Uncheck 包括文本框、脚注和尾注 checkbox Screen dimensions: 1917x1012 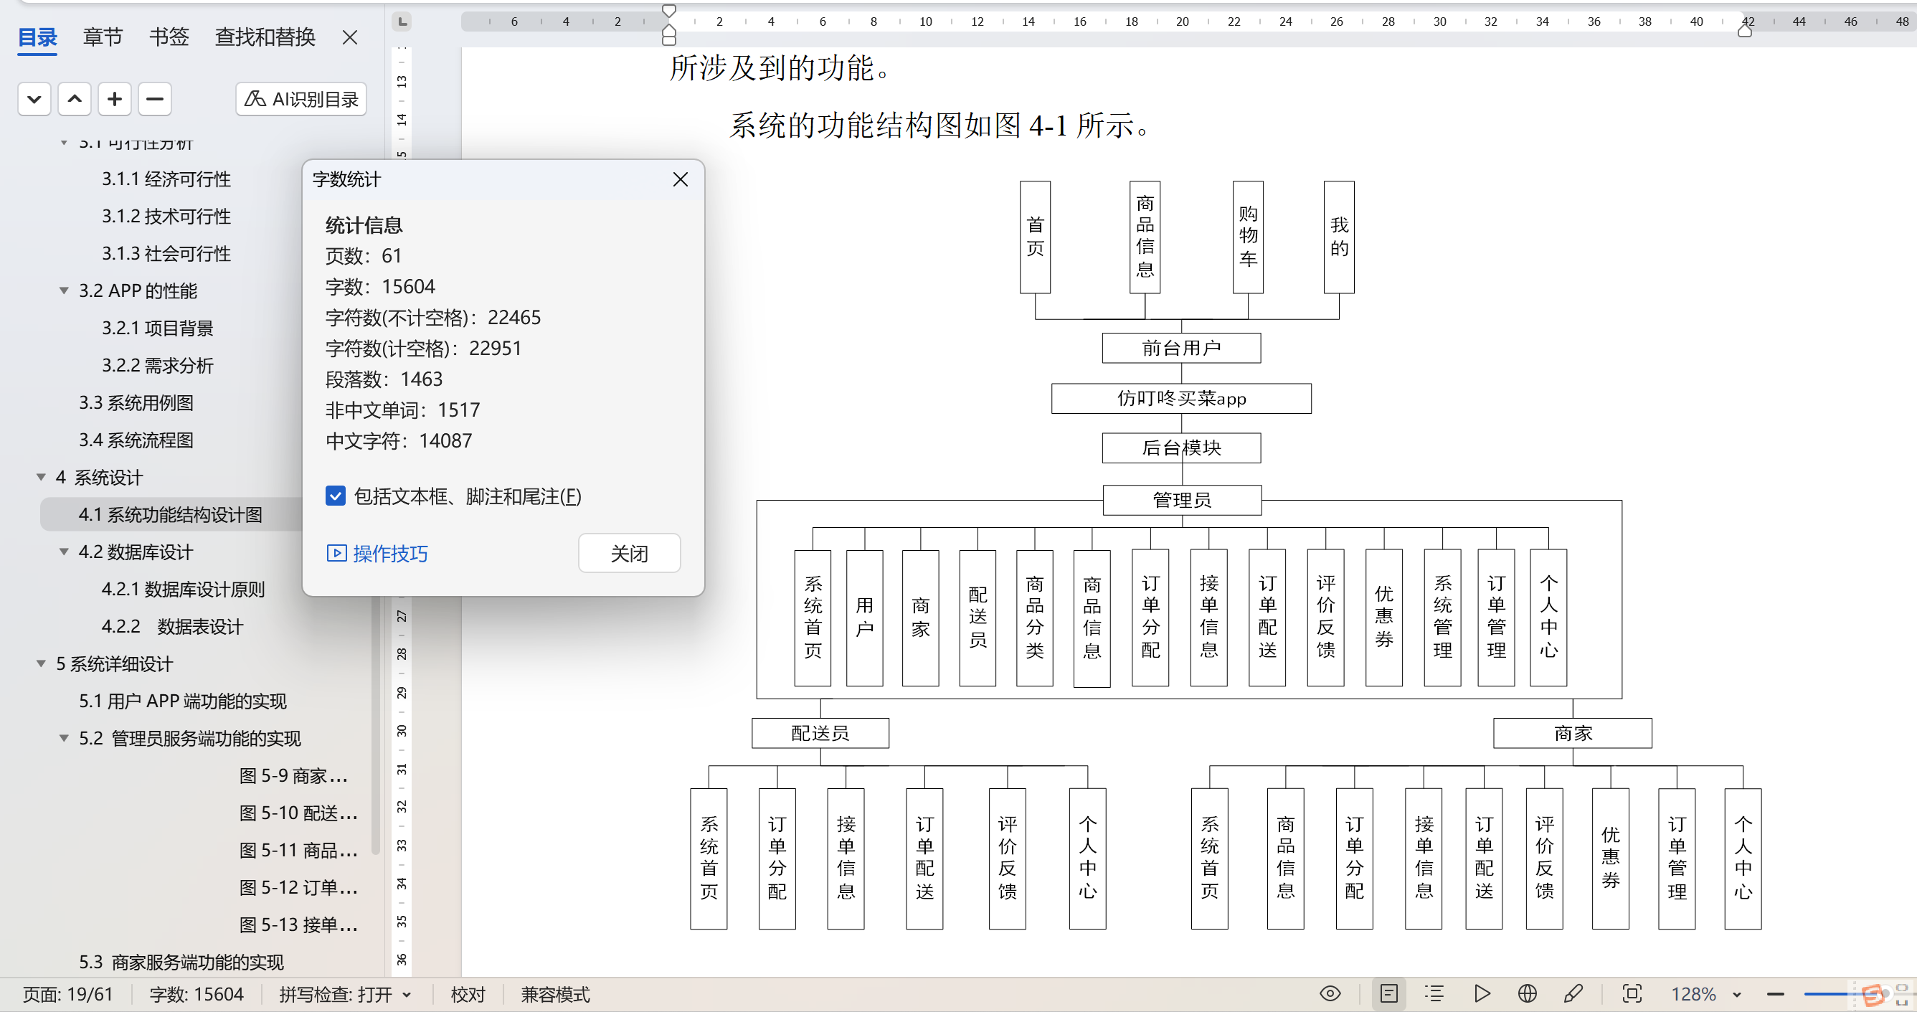coord(336,496)
